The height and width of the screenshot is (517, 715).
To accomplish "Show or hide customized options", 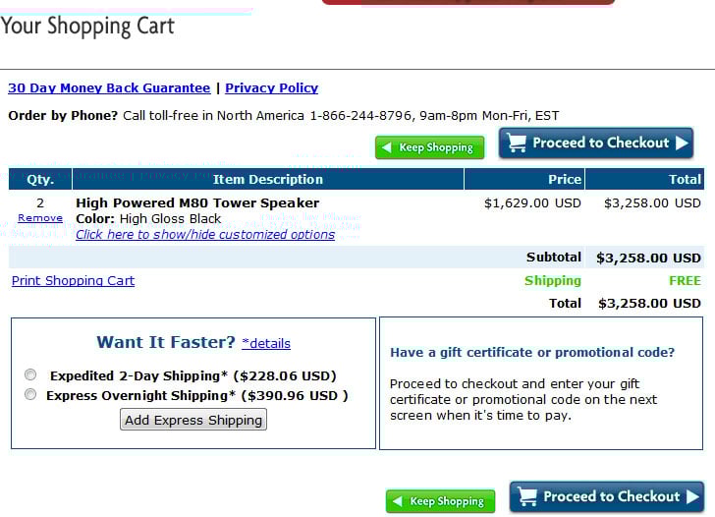I will [205, 234].
